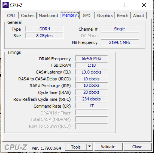The width and height of the screenshot is (154, 153).
Task: Click the FSB:DRAM 1:10 value
Action: (91, 65)
